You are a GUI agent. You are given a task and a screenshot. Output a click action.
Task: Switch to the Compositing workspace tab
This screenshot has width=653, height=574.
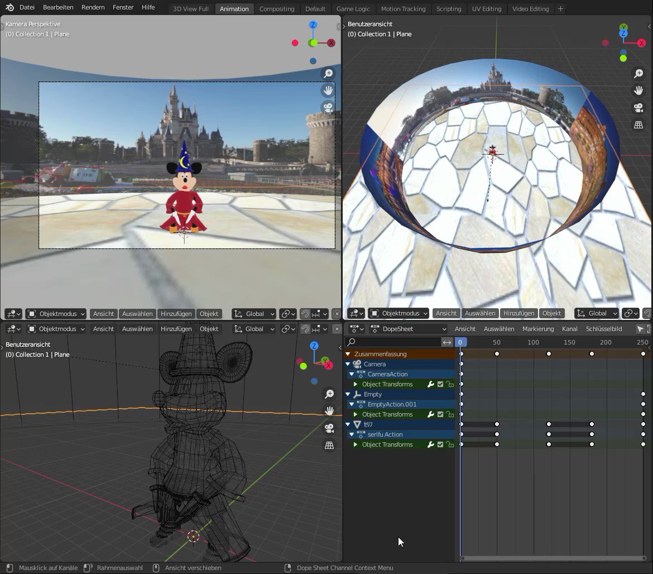coord(276,9)
